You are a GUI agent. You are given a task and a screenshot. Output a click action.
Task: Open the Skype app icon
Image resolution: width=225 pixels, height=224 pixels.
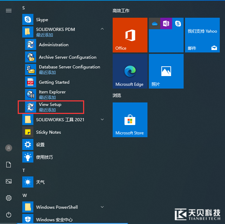pos(28,19)
